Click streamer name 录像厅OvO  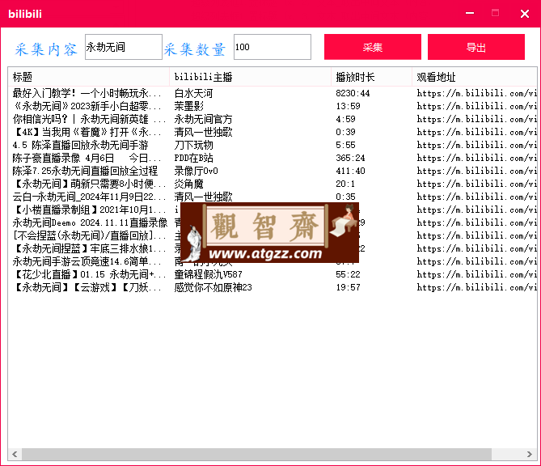[x=196, y=171]
